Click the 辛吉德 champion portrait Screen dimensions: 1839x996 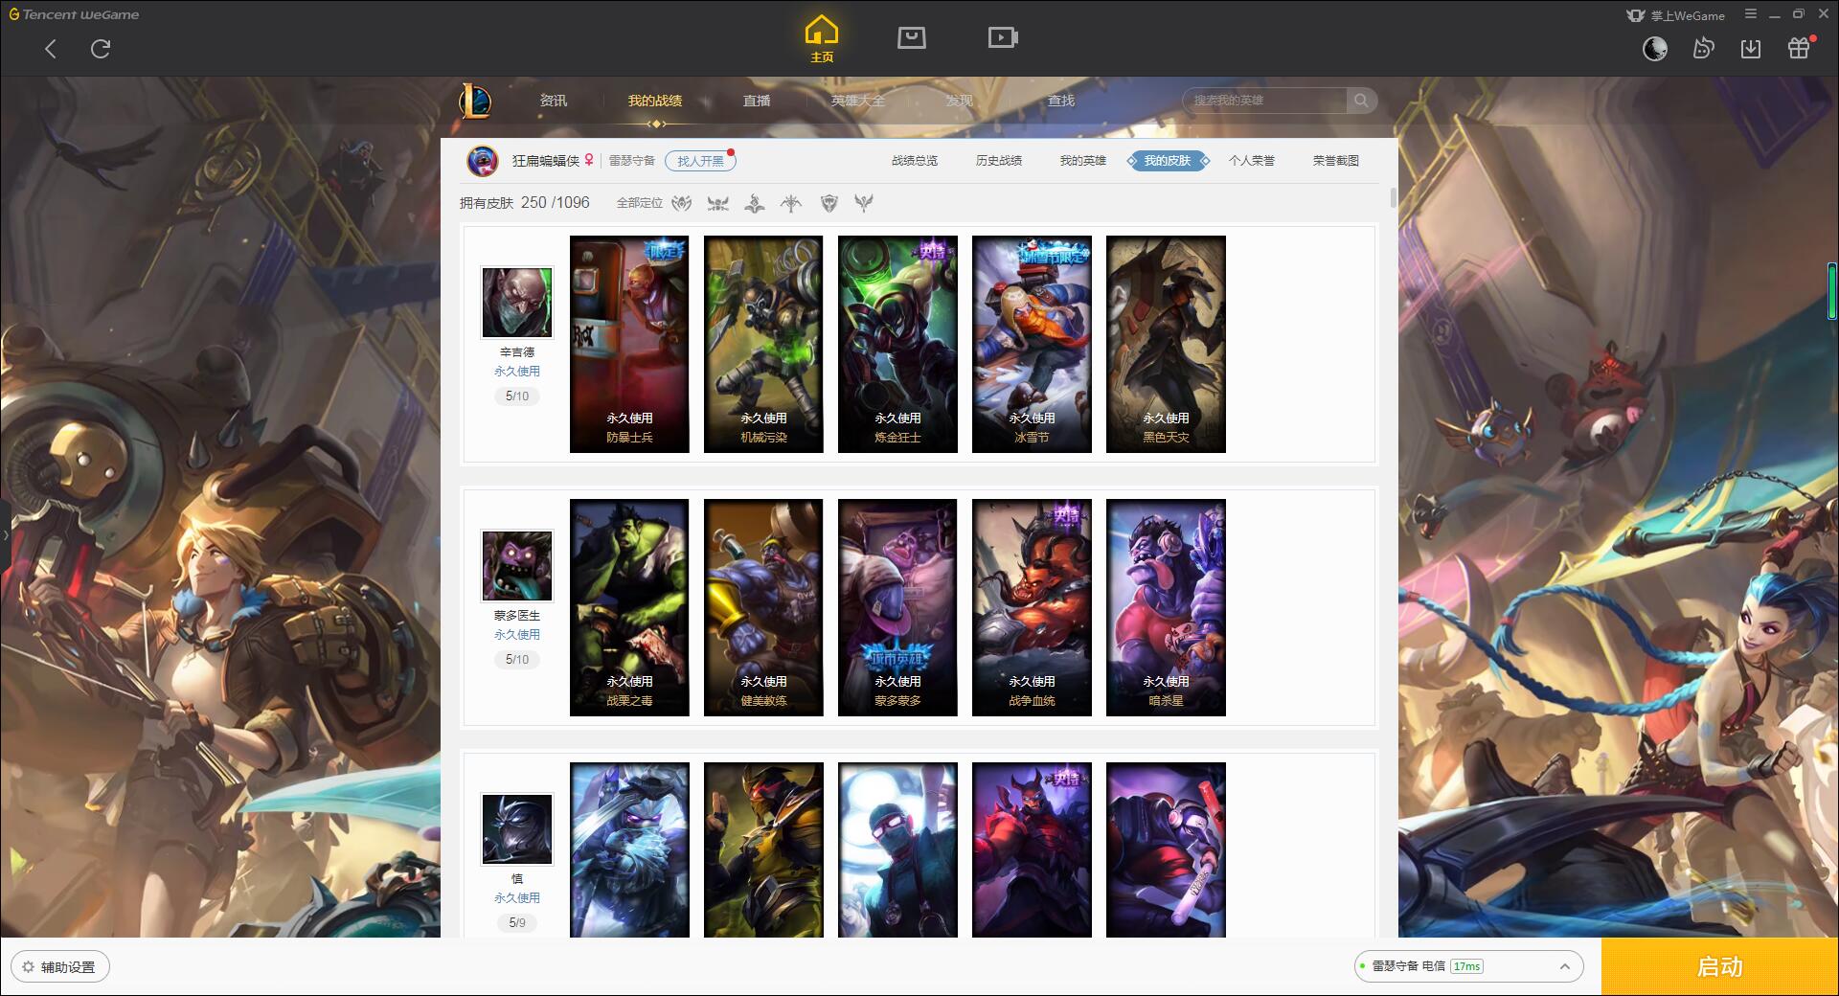click(517, 303)
